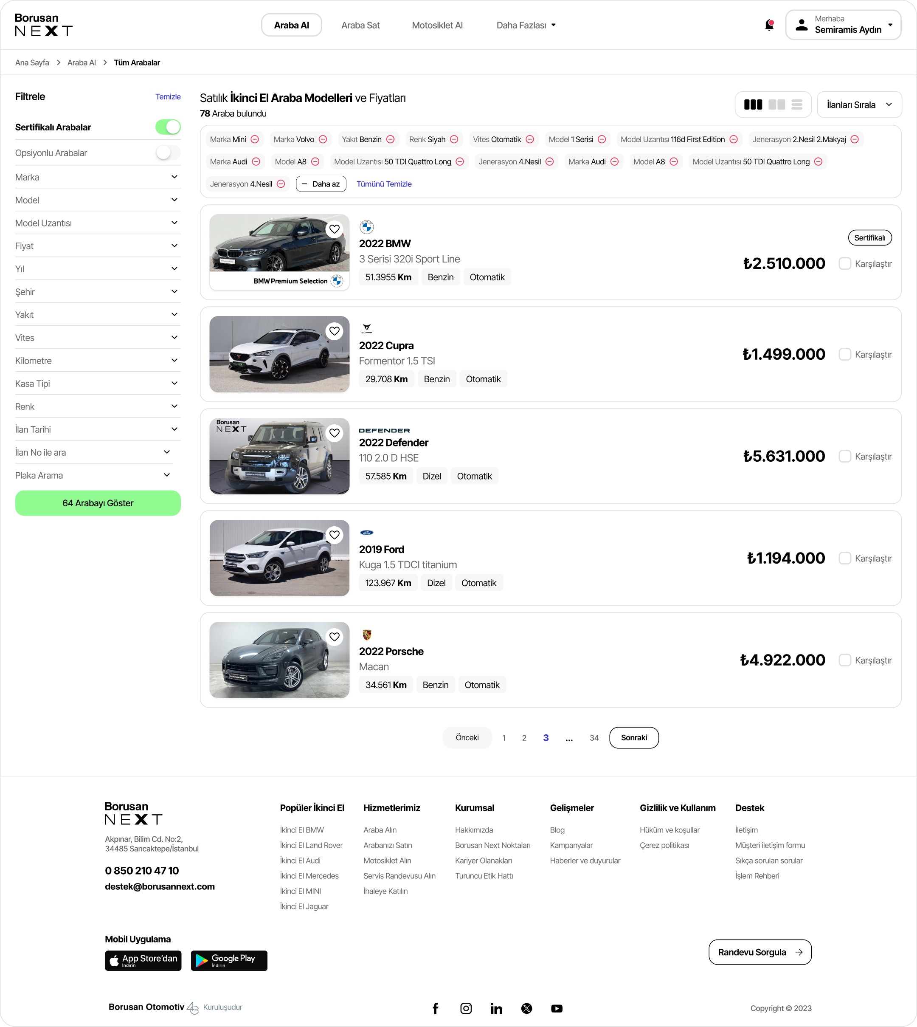Switch to three-column grid view icon
The height and width of the screenshot is (1027, 917).
click(x=753, y=104)
